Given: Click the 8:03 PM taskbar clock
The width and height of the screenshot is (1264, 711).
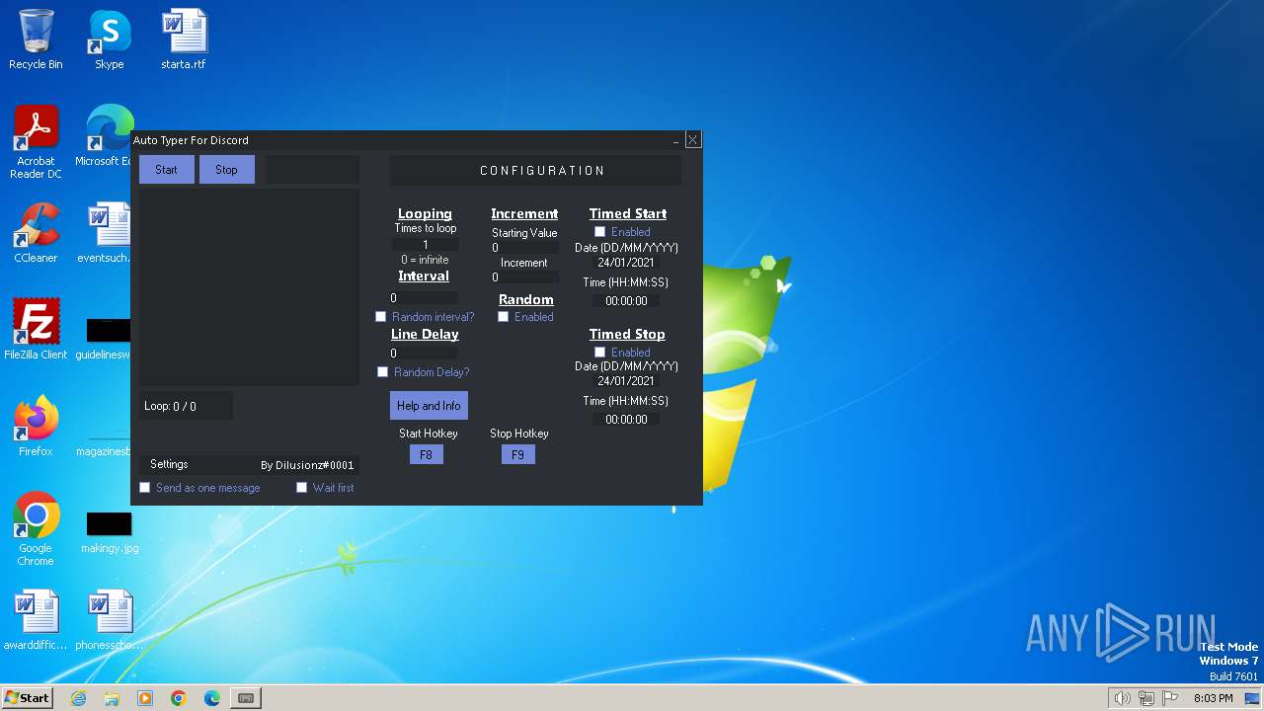Looking at the screenshot, I should (x=1213, y=698).
